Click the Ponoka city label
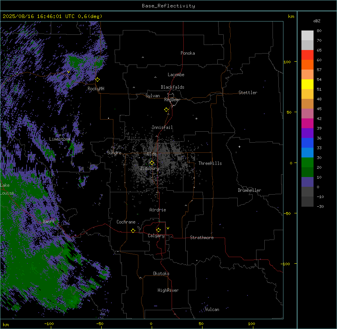 coord(188,53)
